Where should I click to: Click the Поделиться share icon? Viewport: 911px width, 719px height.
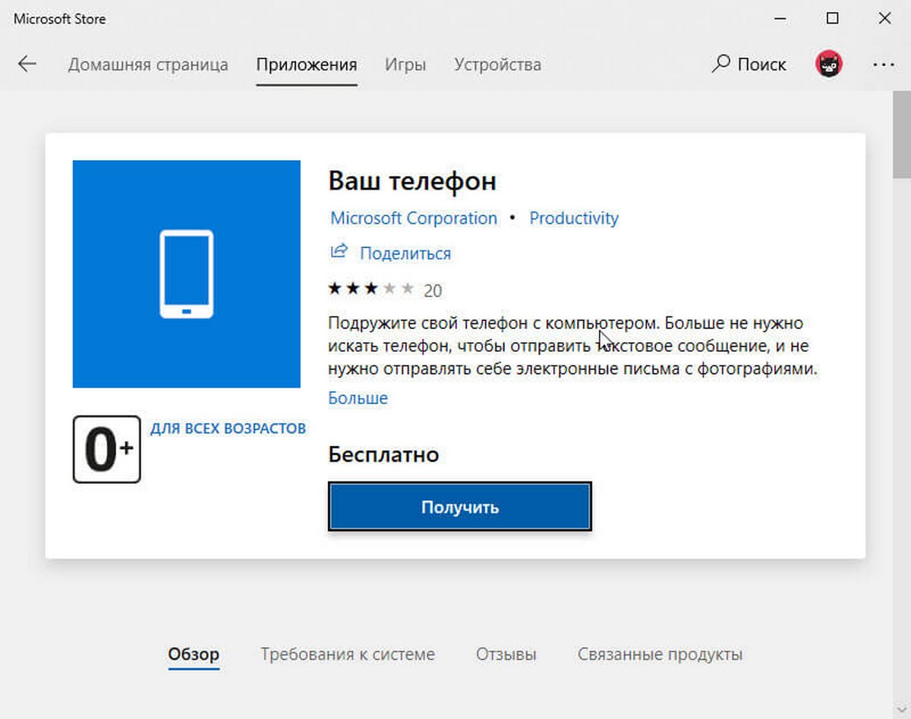(x=339, y=251)
